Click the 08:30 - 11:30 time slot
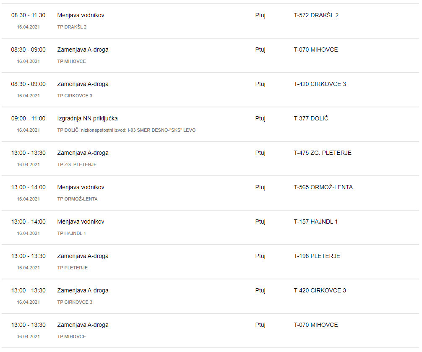Image resolution: width=422 pixels, height=352 pixels. click(28, 15)
